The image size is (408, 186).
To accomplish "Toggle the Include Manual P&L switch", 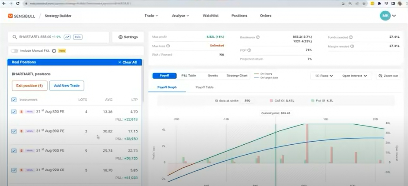I will point(15,51).
